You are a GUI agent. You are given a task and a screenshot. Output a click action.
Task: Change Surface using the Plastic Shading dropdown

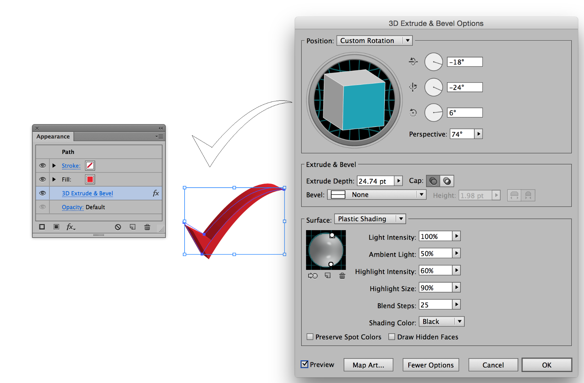point(369,218)
